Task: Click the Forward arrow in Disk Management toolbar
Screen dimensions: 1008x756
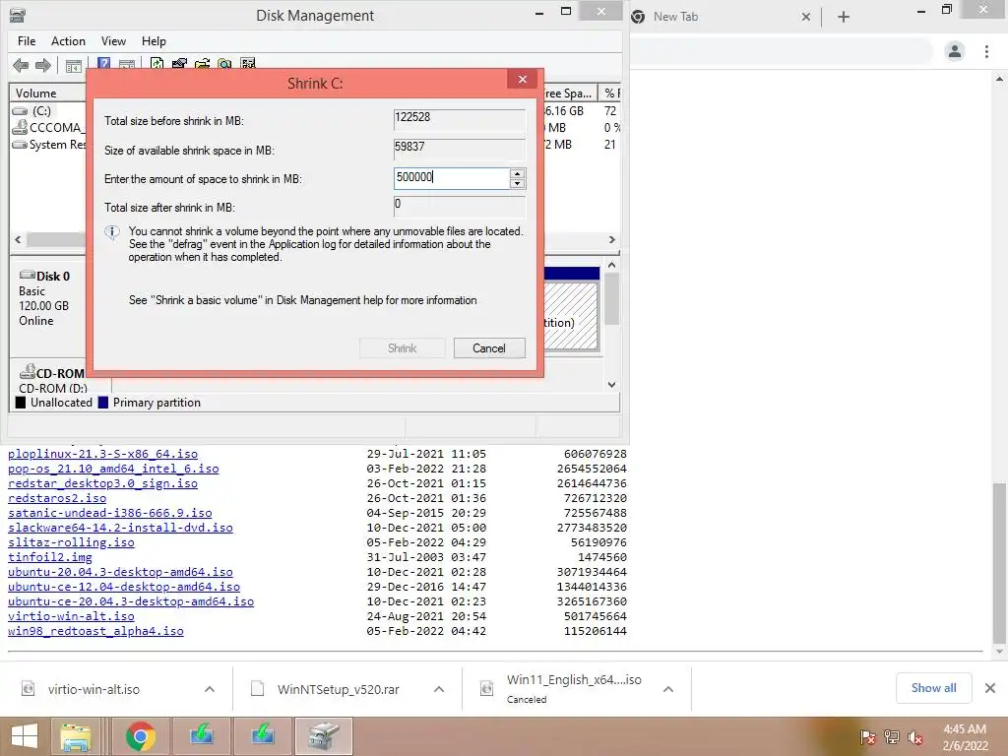Action: tap(43, 65)
